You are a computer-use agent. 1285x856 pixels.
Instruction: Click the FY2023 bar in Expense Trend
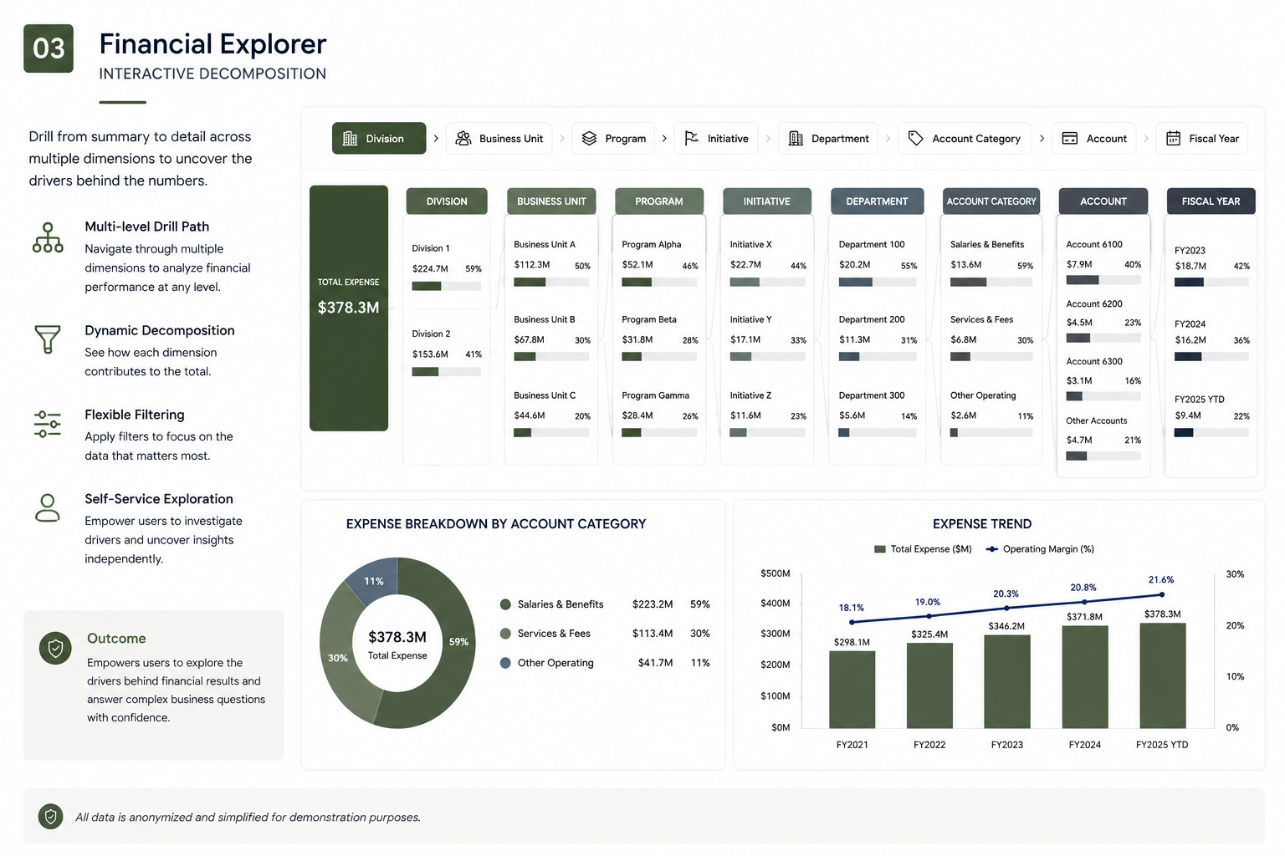1007,681
